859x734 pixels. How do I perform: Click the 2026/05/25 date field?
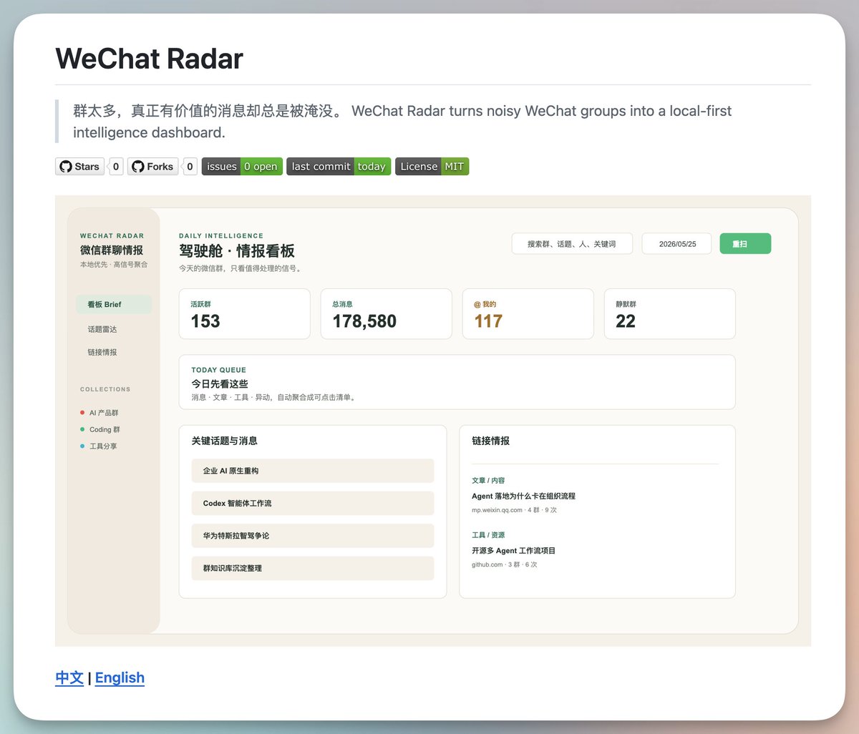pos(677,244)
